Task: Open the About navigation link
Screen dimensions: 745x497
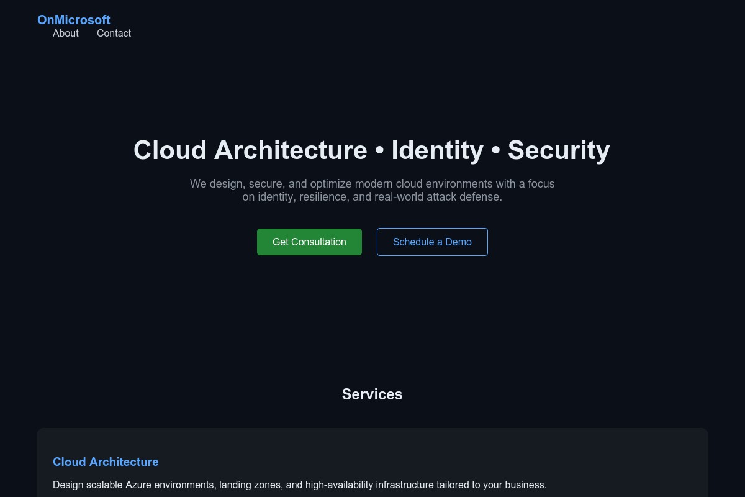Action: (x=66, y=34)
